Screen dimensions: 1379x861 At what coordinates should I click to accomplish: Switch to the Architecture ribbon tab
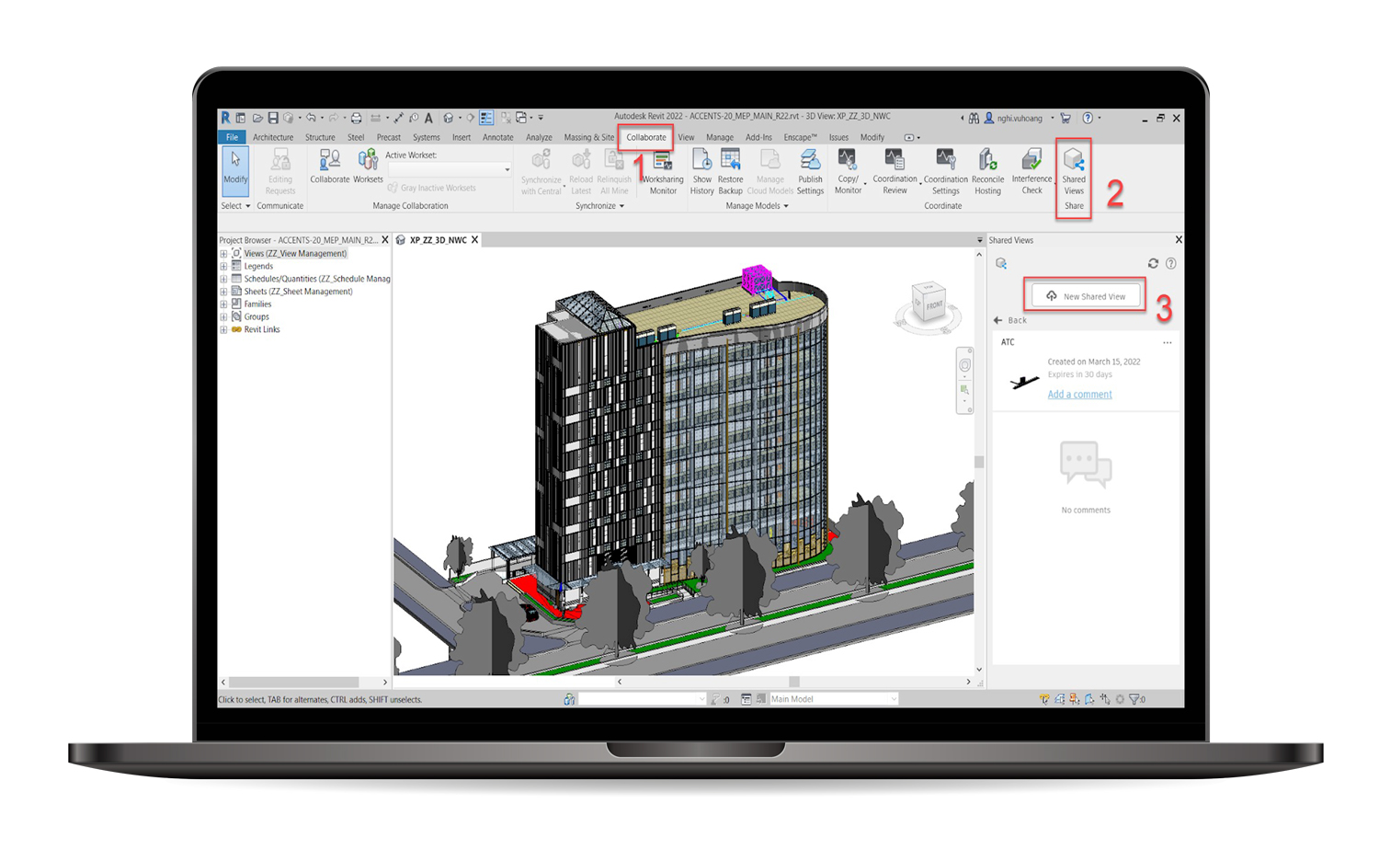coord(273,137)
